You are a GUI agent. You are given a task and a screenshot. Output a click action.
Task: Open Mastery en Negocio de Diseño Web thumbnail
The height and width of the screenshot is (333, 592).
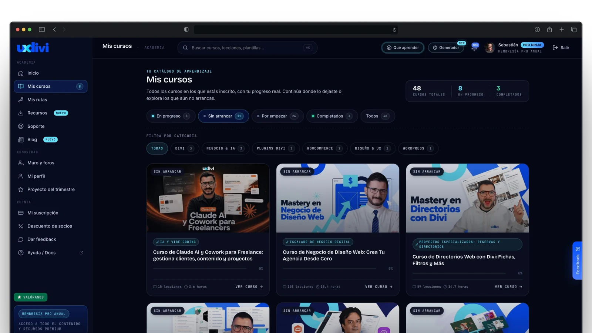(338, 198)
